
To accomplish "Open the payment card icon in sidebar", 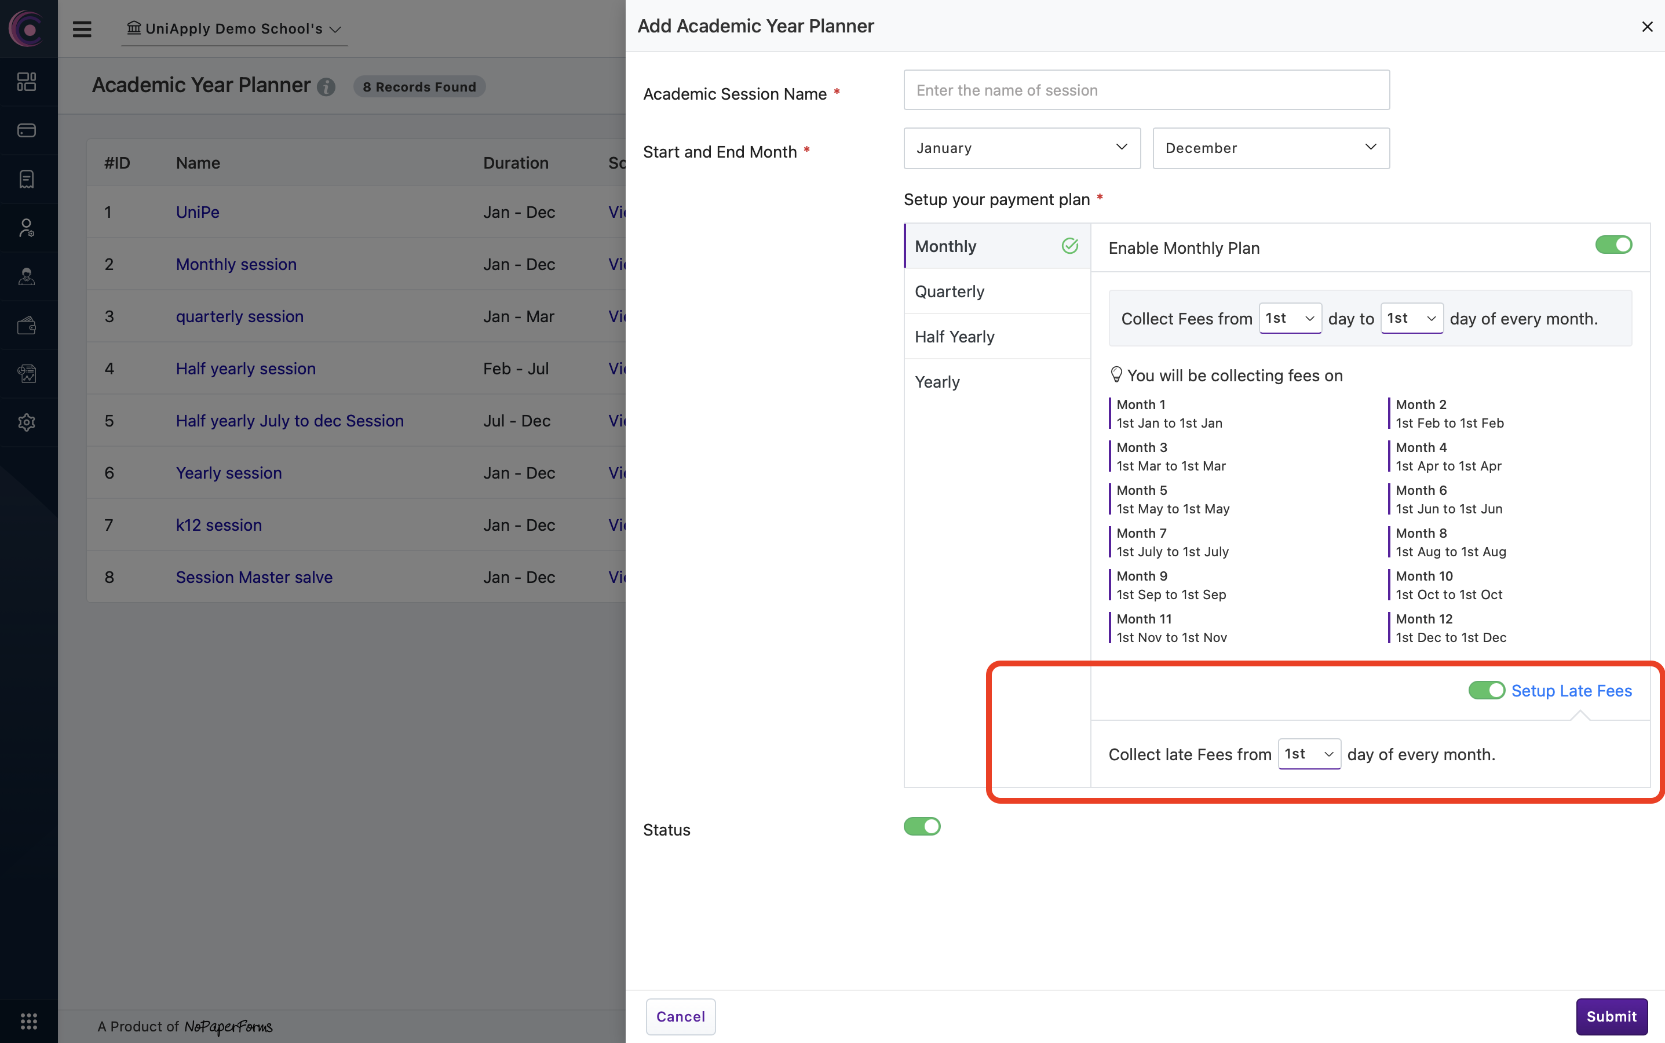I will click(x=27, y=130).
